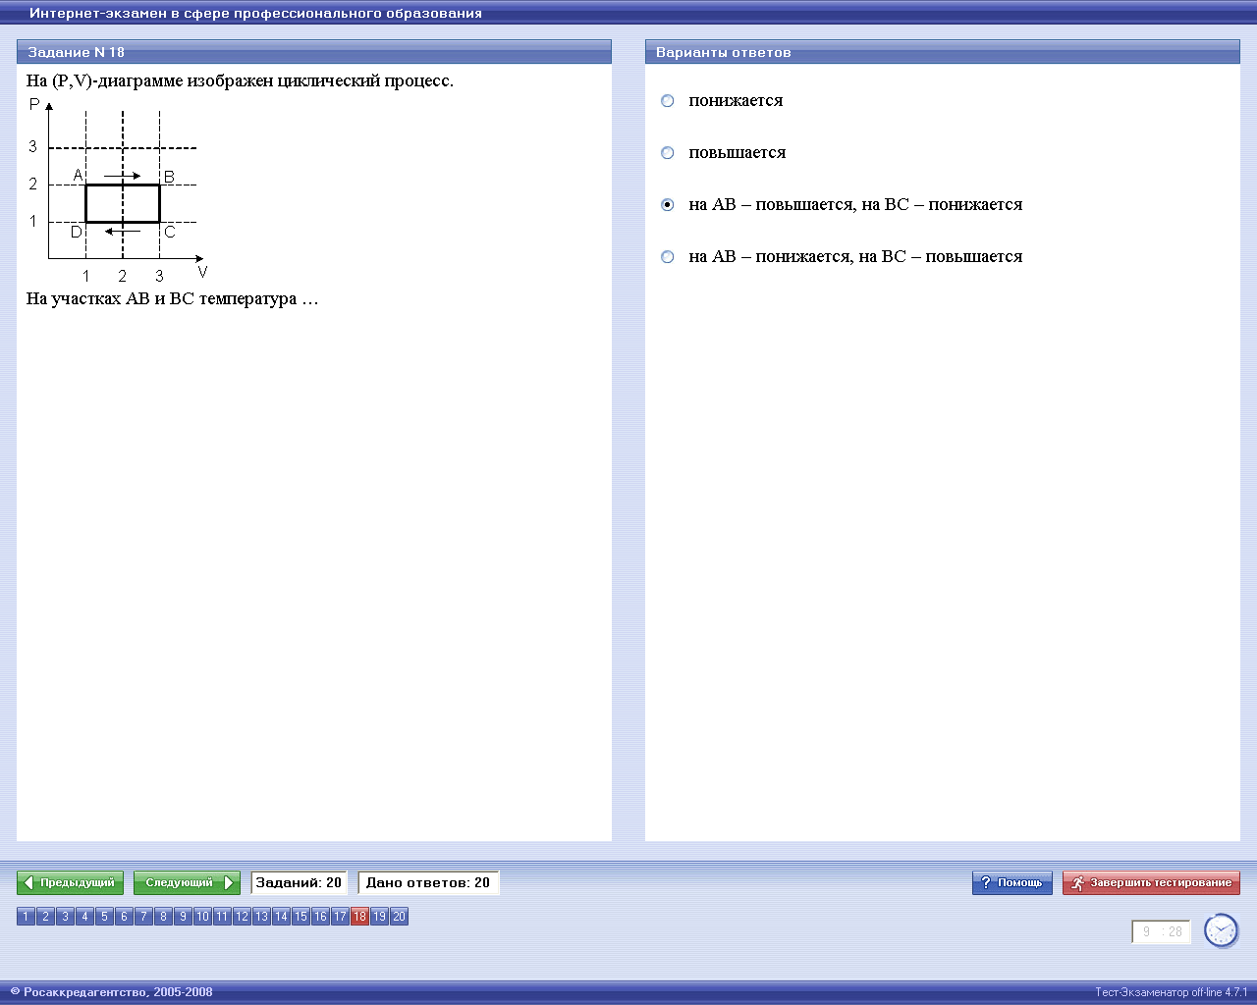
Task: Click the question text «На участках AB и BC температура»
Action: click(x=173, y=299)
